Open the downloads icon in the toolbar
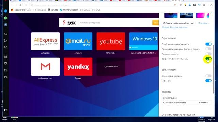This screenshot has height=122, width=218. coord(211,5)
